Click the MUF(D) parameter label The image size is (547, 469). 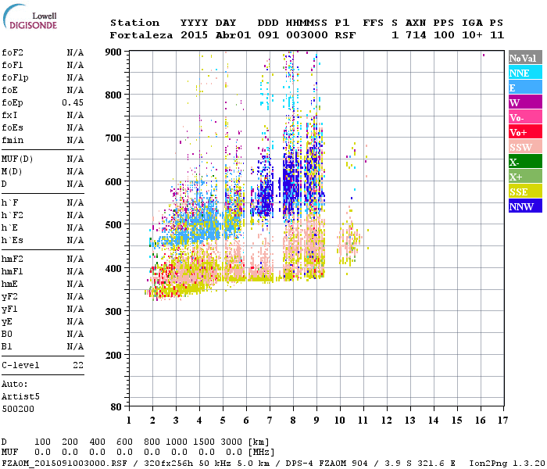(x=17, y=159)
